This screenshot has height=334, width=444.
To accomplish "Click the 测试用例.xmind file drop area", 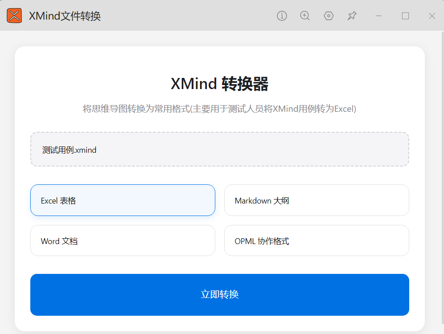I will click(219, 149).
